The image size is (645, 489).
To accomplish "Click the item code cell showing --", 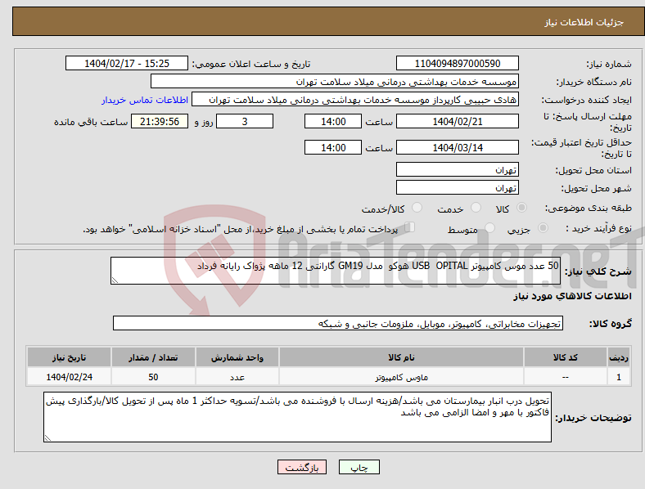I will [x=566, y=377].
